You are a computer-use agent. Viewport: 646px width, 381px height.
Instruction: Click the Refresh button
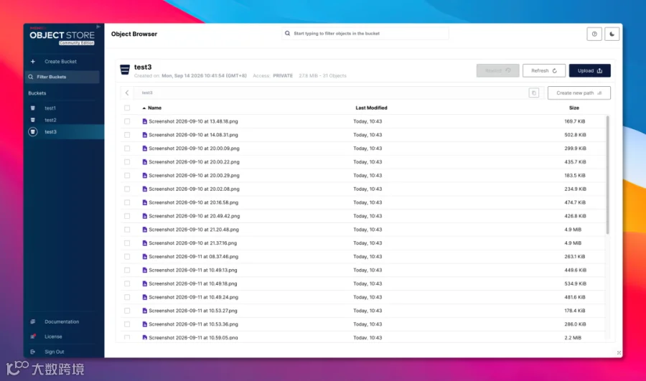[544, 71]
